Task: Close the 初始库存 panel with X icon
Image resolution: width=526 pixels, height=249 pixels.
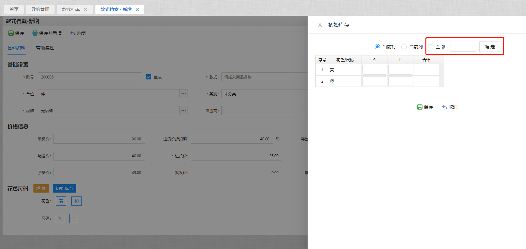Action: pos(320,25)
